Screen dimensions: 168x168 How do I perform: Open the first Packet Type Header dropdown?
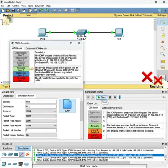coord(41,121)
